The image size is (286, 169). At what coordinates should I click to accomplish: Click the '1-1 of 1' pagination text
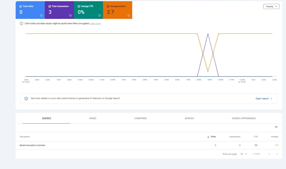pyautogui.click(x=257, y=154)
